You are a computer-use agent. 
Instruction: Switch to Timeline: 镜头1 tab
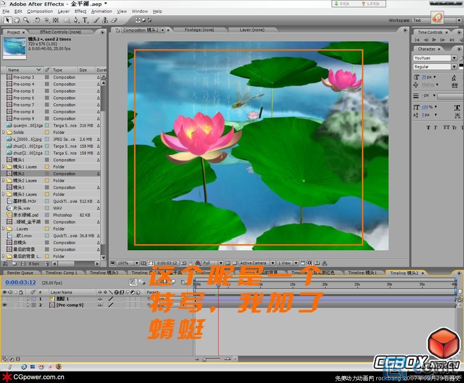(x=362, y=273)
